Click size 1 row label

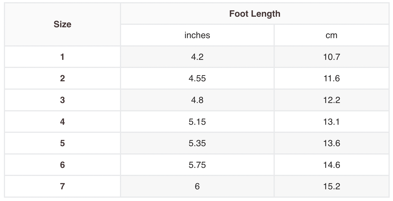(x=62, y=57)
